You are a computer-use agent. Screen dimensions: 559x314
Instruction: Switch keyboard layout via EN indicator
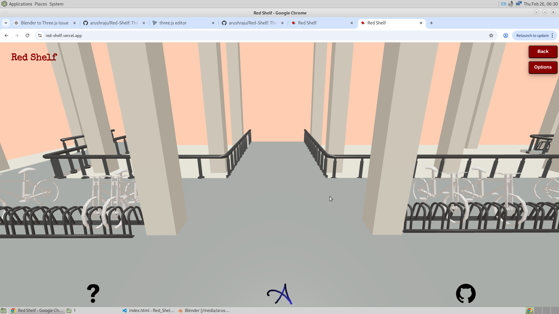click(503, 4)
